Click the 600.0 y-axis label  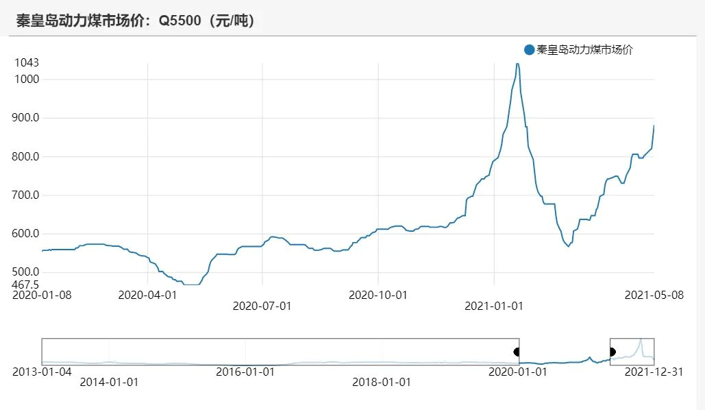coord(25,234)
